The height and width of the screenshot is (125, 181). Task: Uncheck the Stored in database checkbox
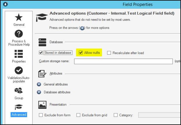[x=41, y=53]
